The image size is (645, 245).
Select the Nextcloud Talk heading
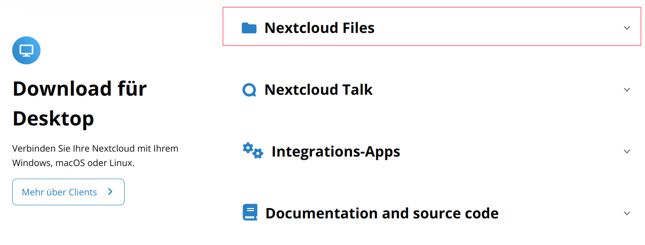(319, 90)
